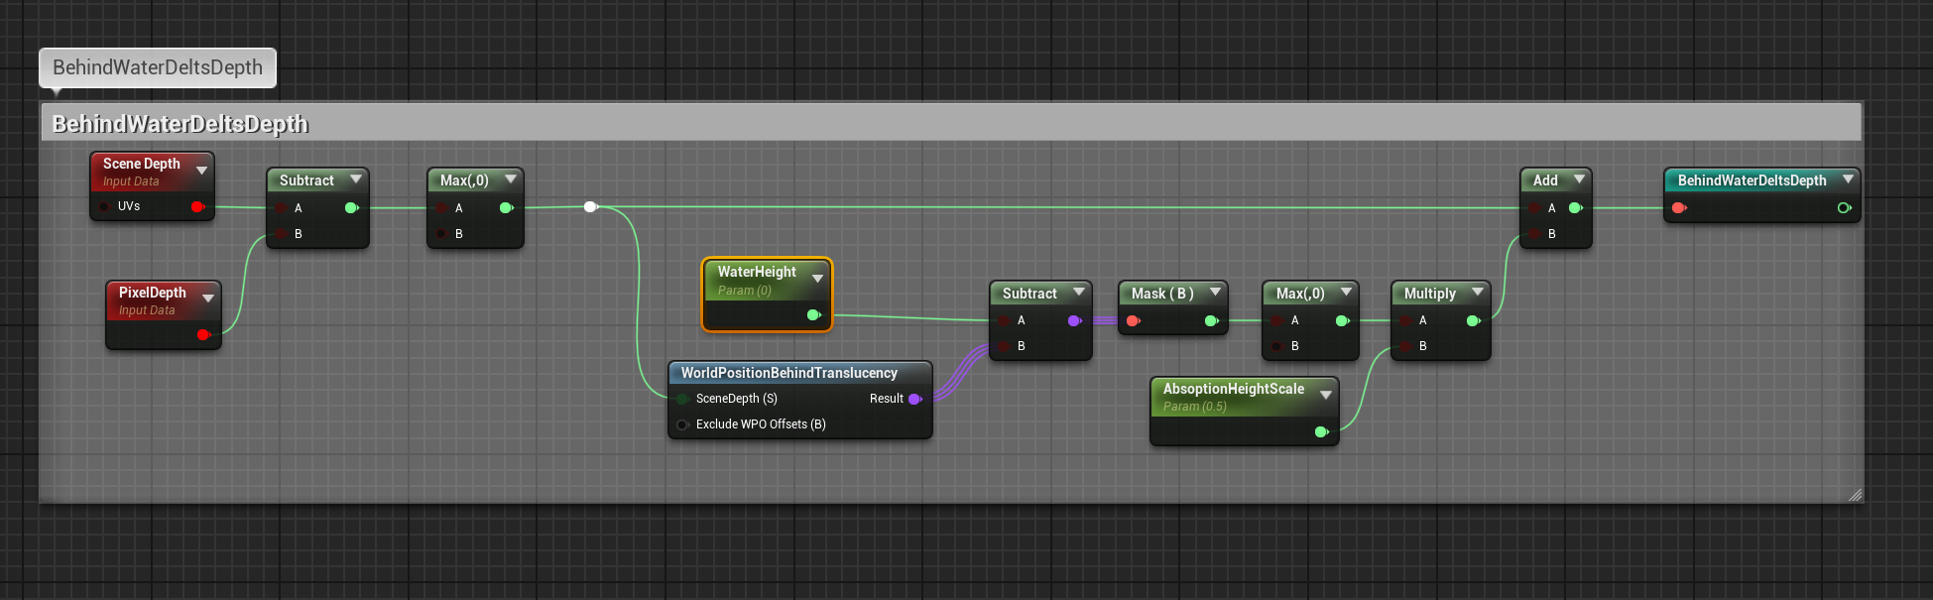Click the PixelDepth red output pin

coord(203,335)
